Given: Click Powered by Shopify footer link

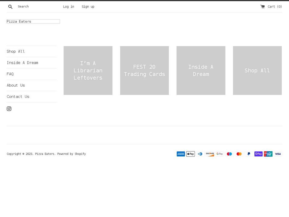Looking at the screenshot, I should (x=72, y=154).
